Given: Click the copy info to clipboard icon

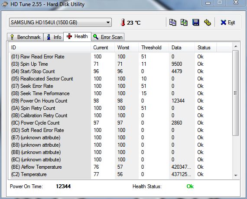Looking at the screenshot, I should pos(172,22).
